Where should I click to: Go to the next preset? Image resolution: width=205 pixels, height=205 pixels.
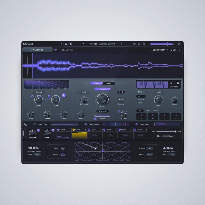click(x=121, y=44)
